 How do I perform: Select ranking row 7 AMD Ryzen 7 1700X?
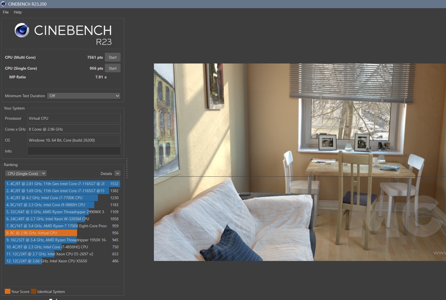click(x=62, y=226)
